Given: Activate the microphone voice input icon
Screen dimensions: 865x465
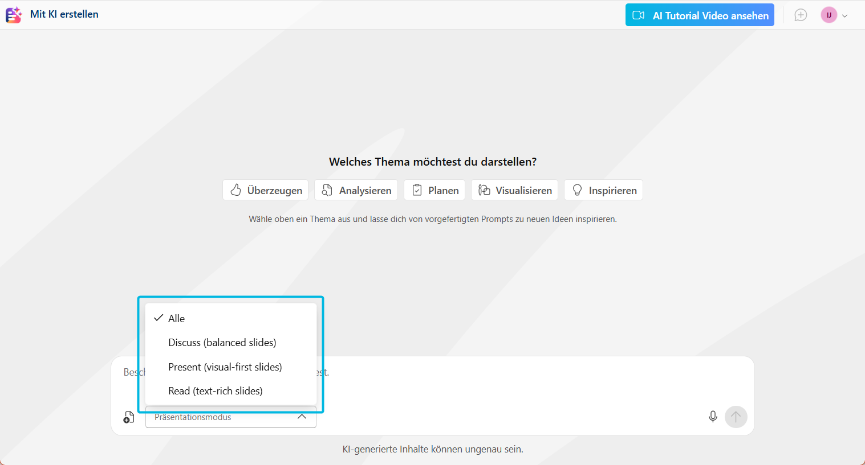Looking at the screenshot, I should (713, 417).
